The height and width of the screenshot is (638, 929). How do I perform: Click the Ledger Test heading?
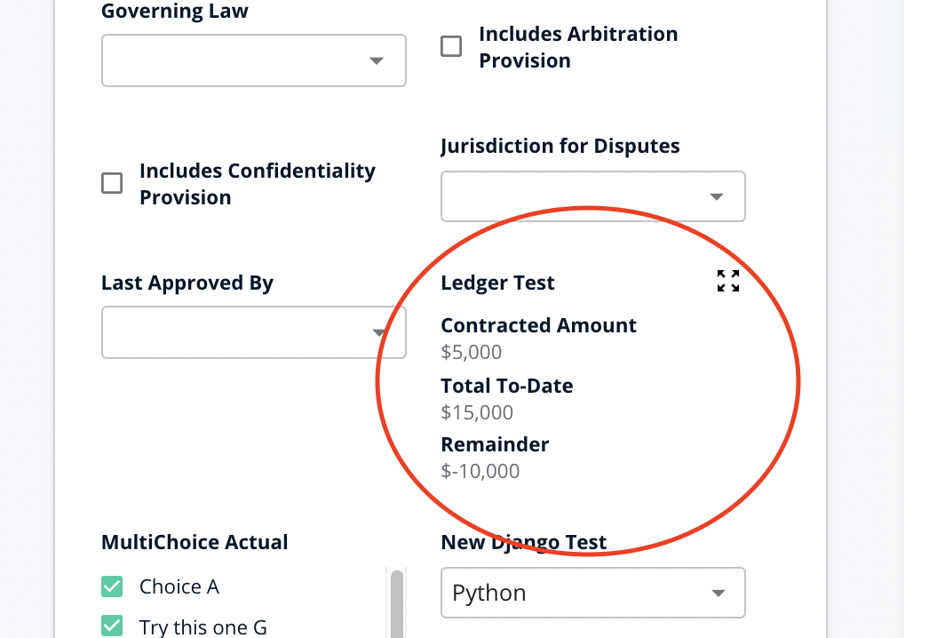(x=497, y=283)
